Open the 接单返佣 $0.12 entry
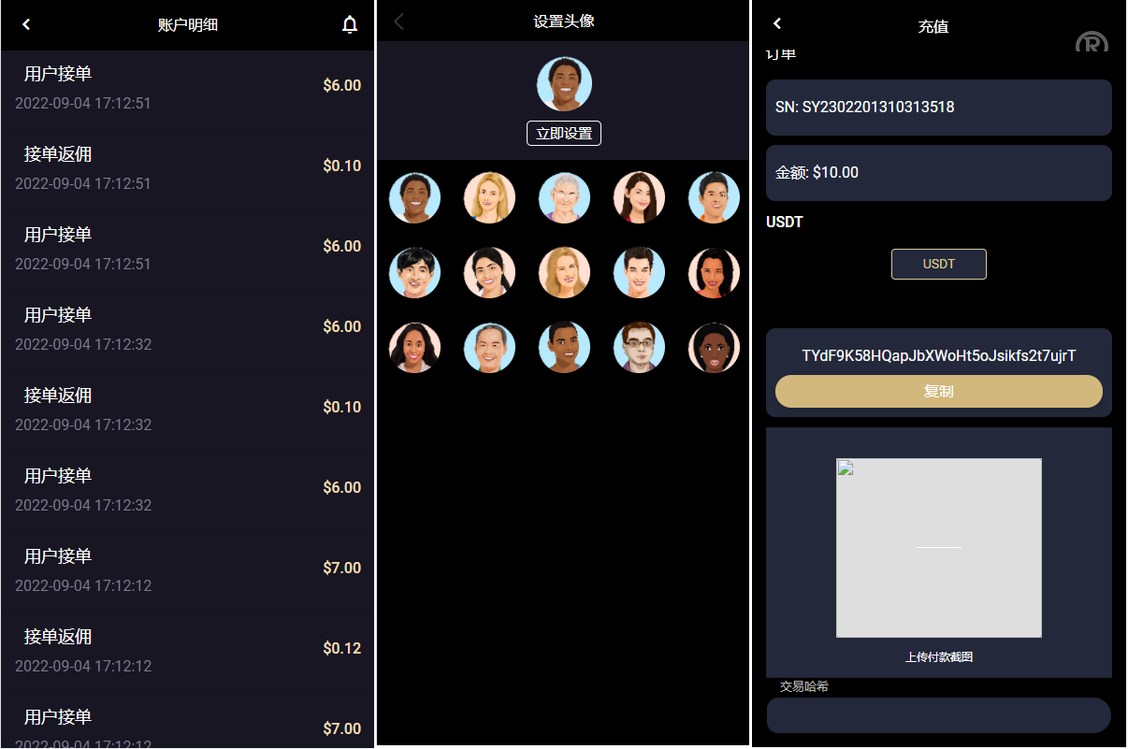 (187, 650)
